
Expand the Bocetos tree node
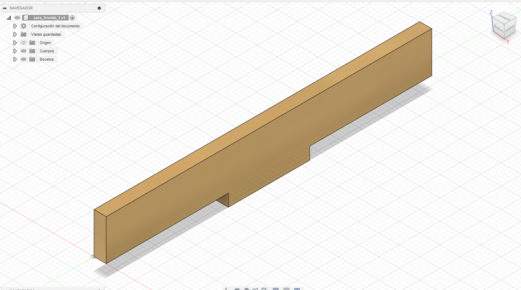[x=15, y=59]
